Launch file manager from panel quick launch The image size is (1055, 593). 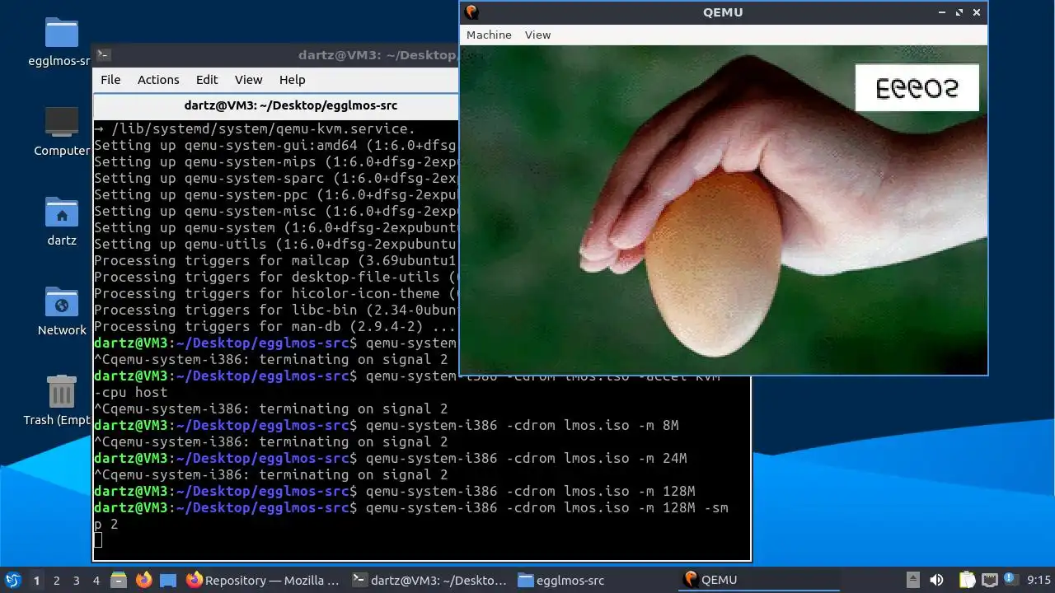click(x=118, y=581)
